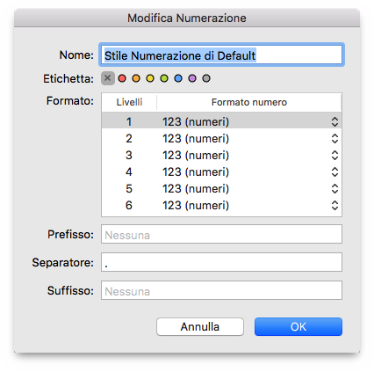Choose the blue label dot
Viewport: 374px width, 372px height.
pyautogui.click(x=178, y=78)
